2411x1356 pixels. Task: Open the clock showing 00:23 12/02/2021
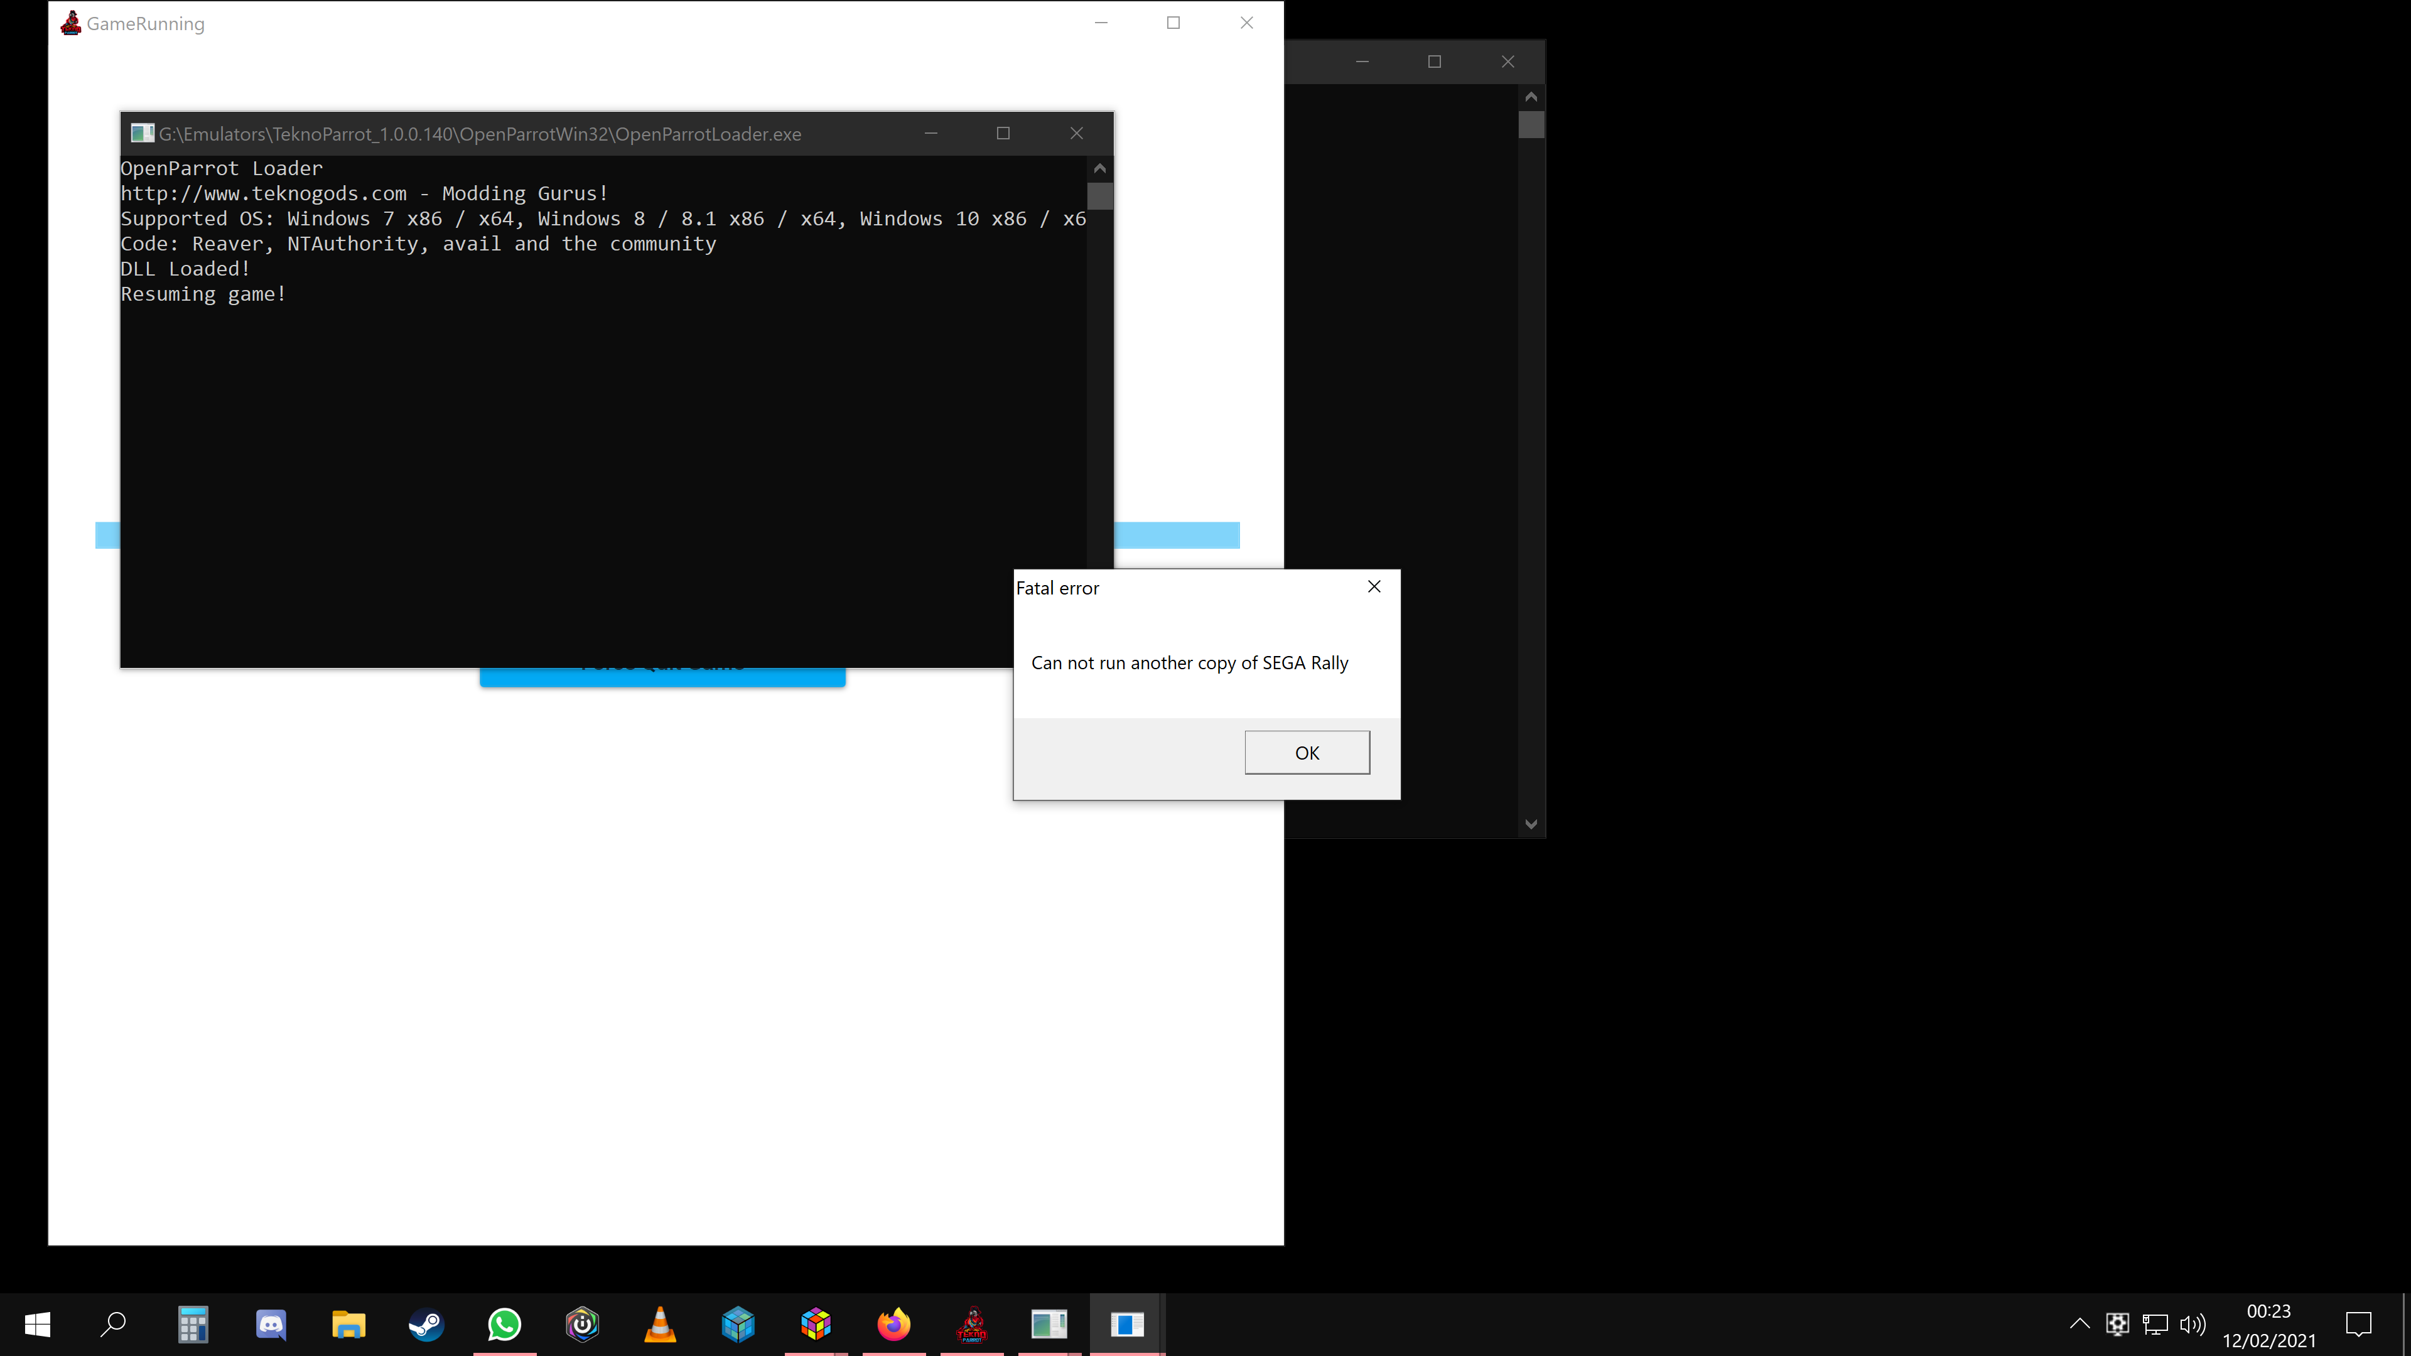click(x=2268, y=1325)
